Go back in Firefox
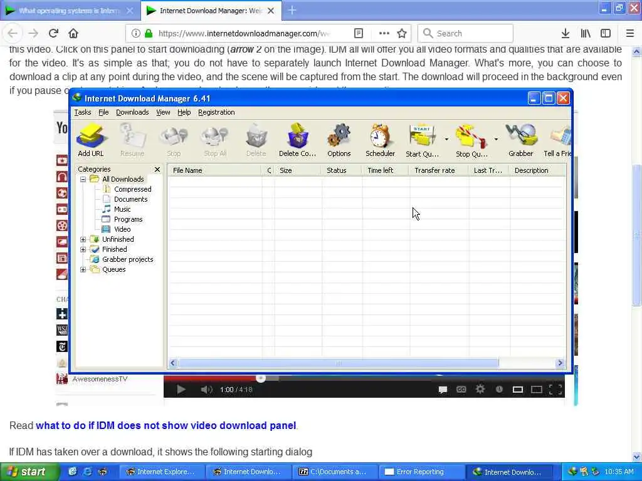This screenshot has height=481, width=642. (x=13, y=34)
